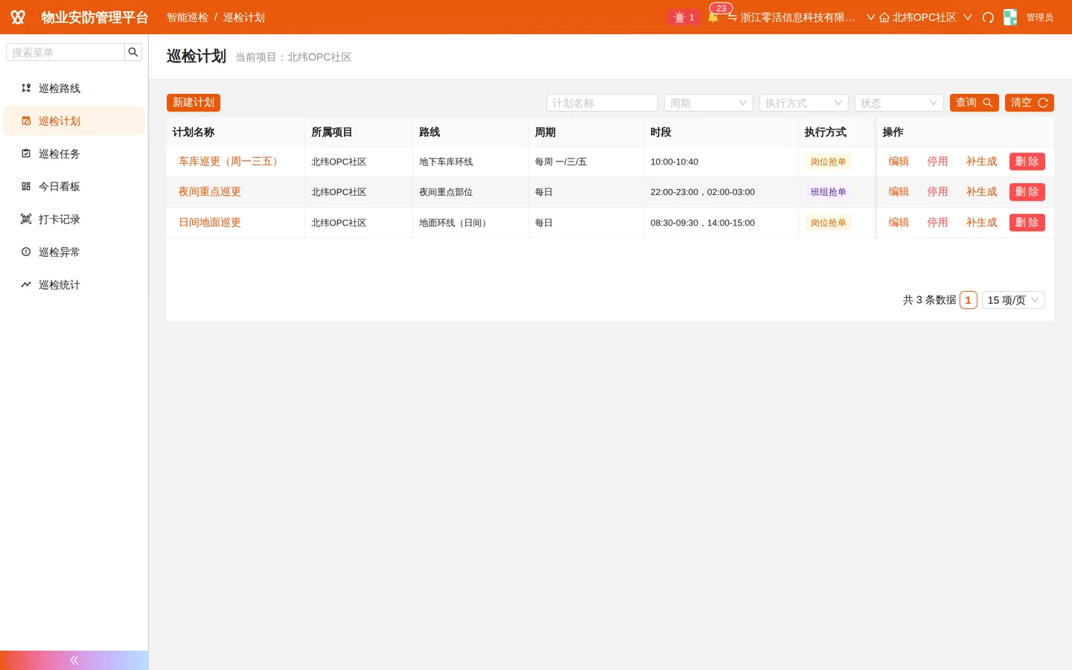Click the 巡检统计 sidebar icon
1072x670 pixels.
coord(26,284)
